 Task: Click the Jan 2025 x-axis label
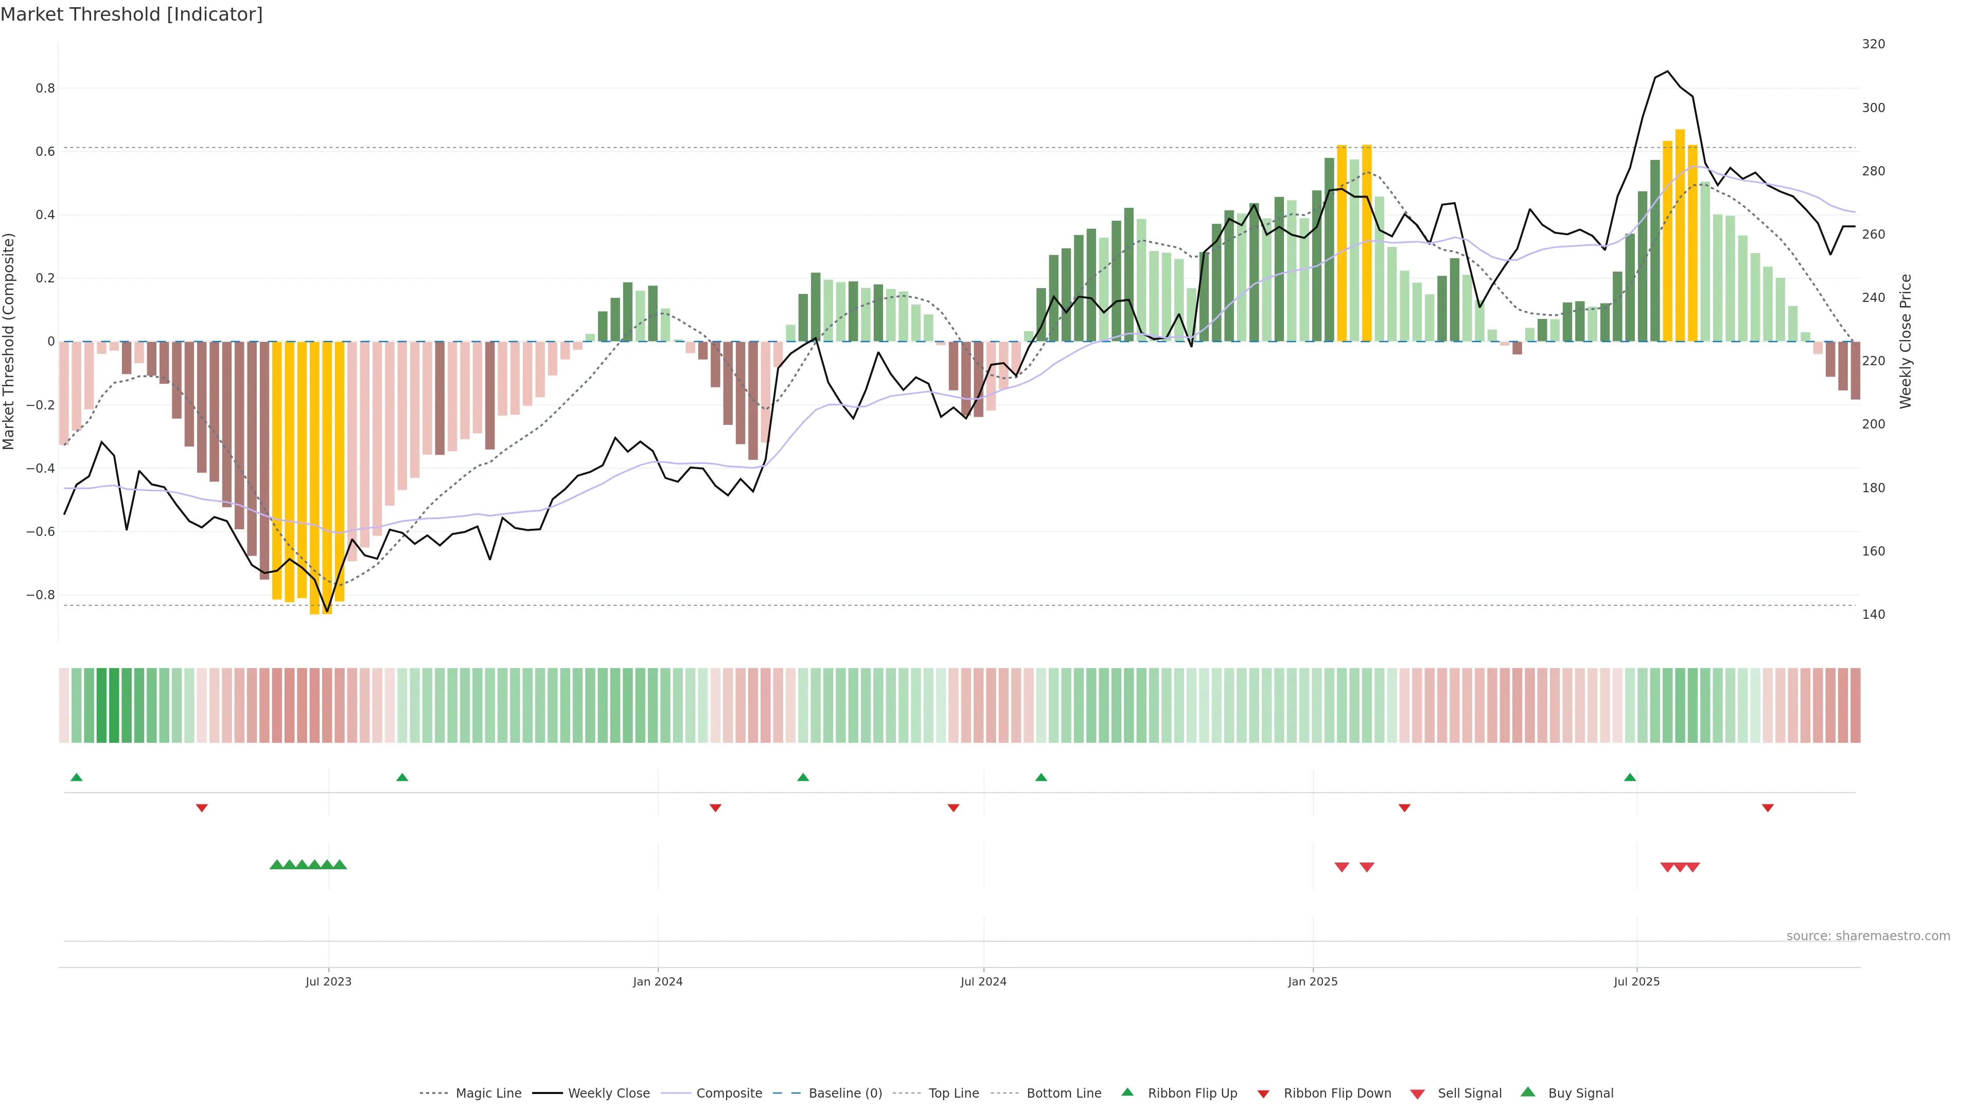coord(1313,981)
